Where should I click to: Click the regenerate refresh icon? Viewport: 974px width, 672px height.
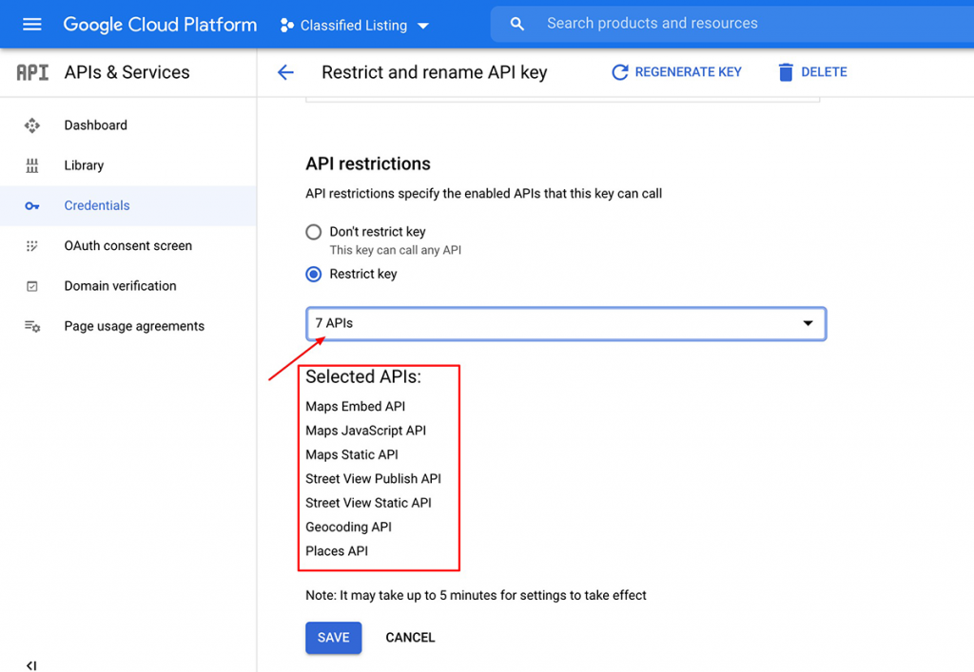[619, 72]
